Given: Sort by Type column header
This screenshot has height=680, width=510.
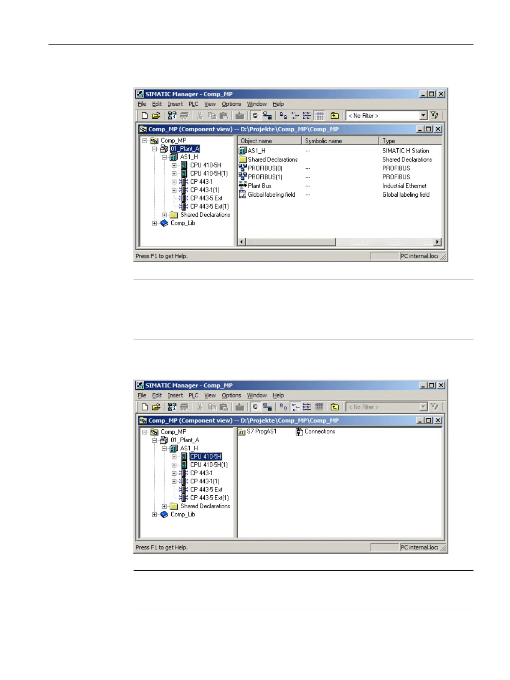Looking at the screenshot, I should point(411,141).
